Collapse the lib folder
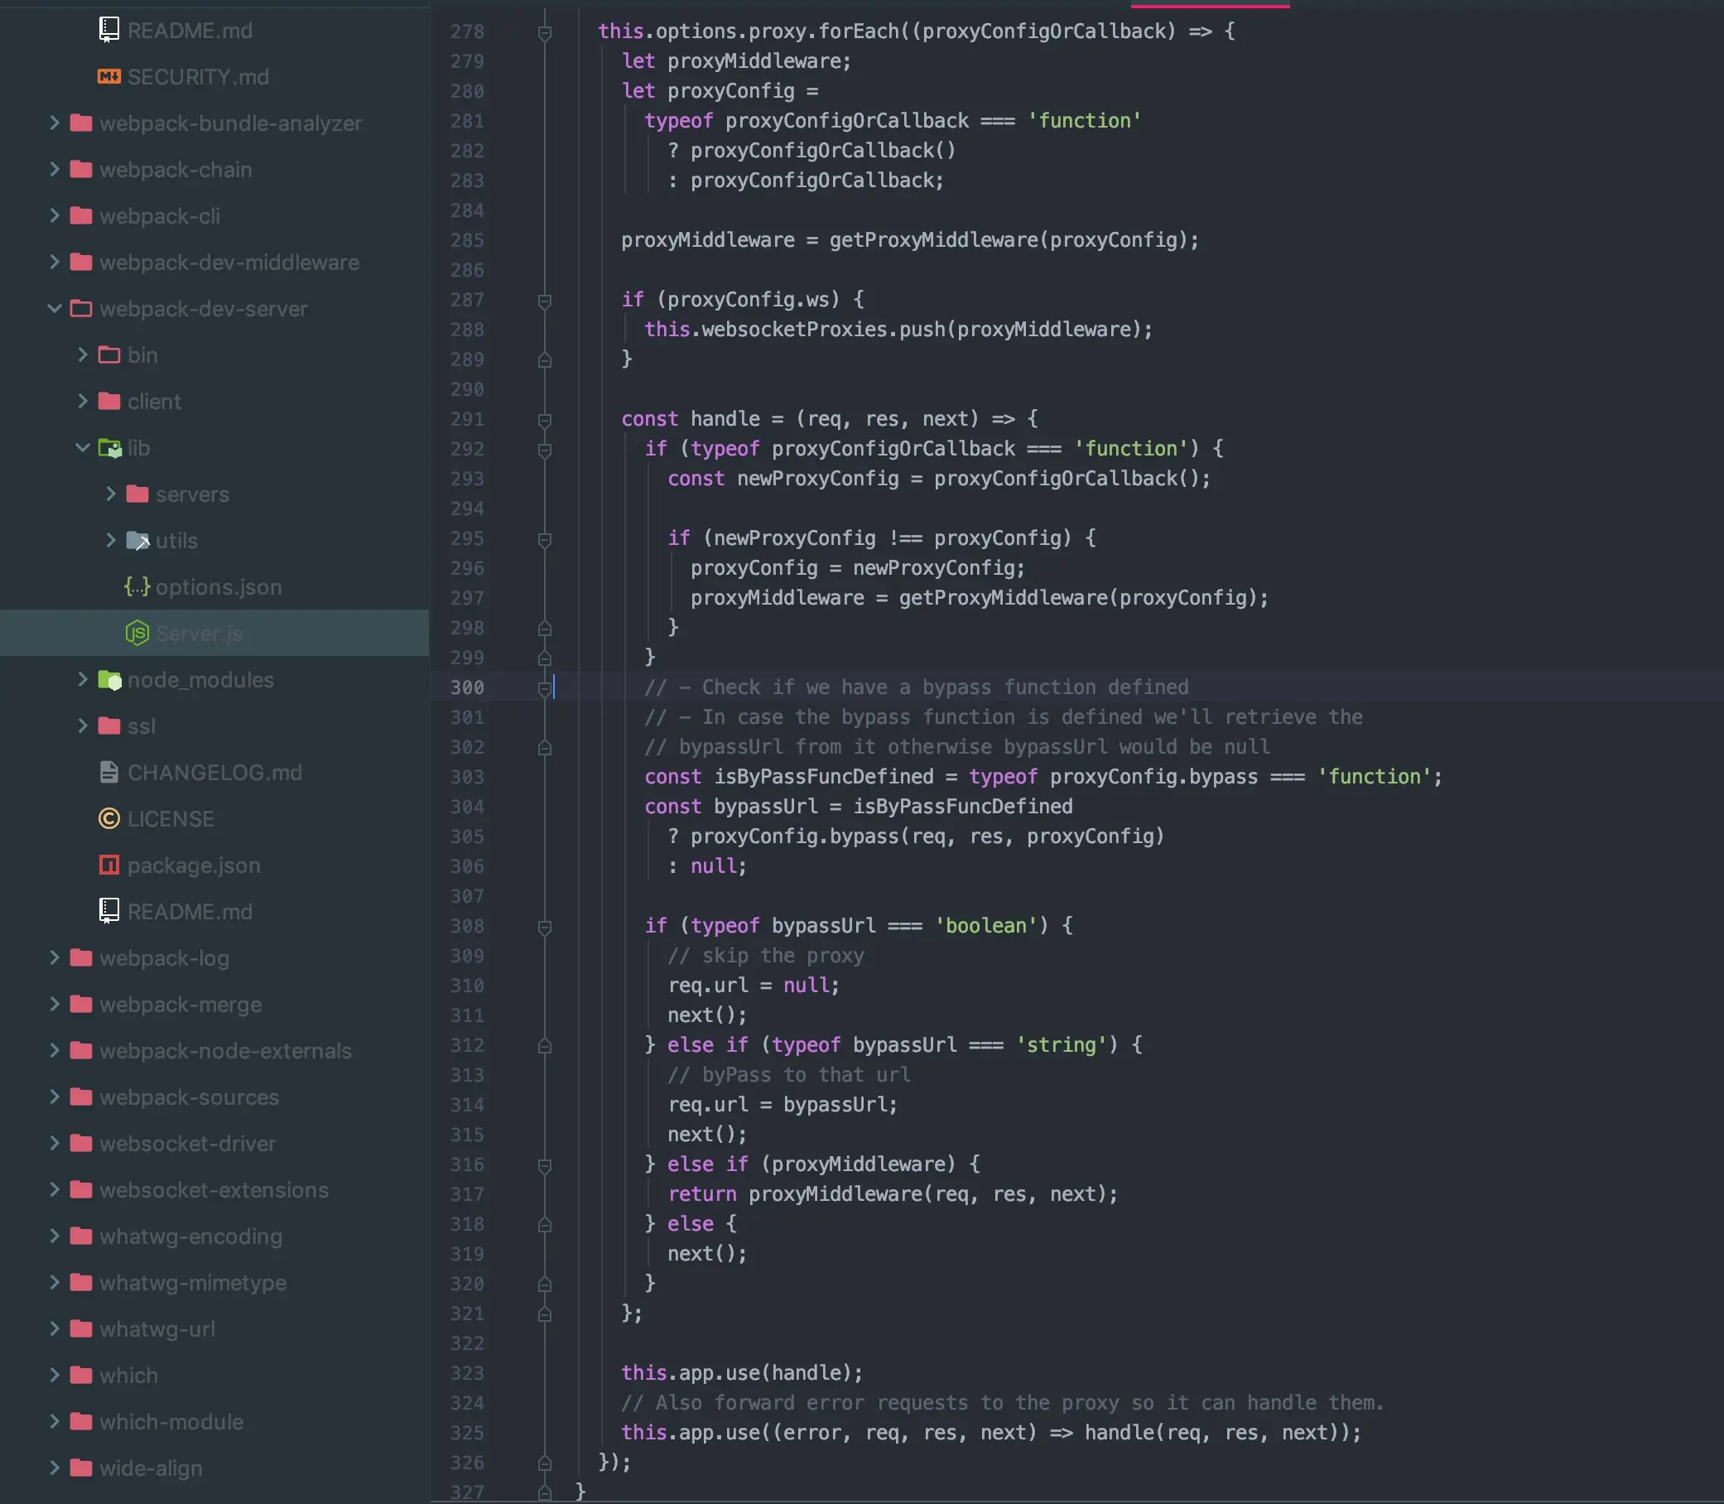 (x=82, y=447)
